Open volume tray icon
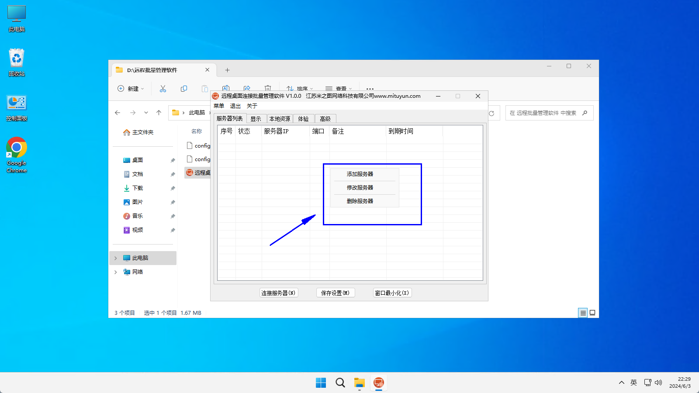The width and height of the screenshot is (699, 393). pos(658,383)
